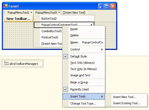Click [Insert New Tool] on the toolbar
Viewport: 149px width, 110px height.
[x=74, y=13]
